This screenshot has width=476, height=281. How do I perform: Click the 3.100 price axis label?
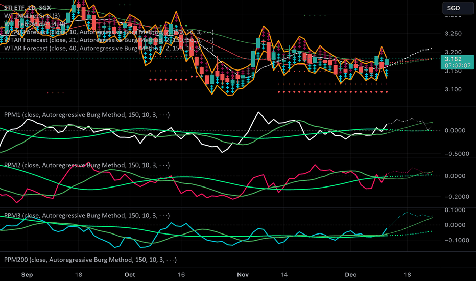[453, 89]
